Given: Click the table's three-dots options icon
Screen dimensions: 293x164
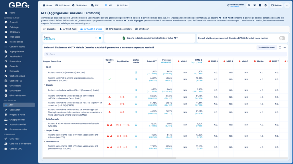Looking at the screenshot, I should coord(285,48).
